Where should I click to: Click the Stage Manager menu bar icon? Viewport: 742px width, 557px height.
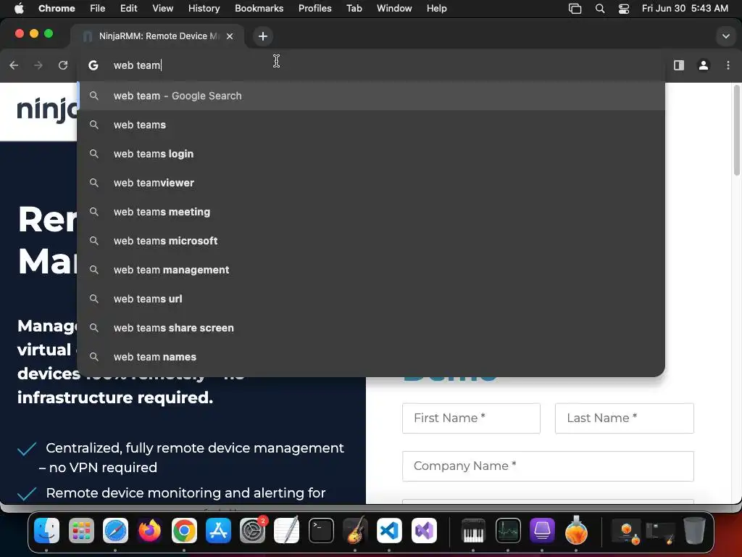click(575, 9)
